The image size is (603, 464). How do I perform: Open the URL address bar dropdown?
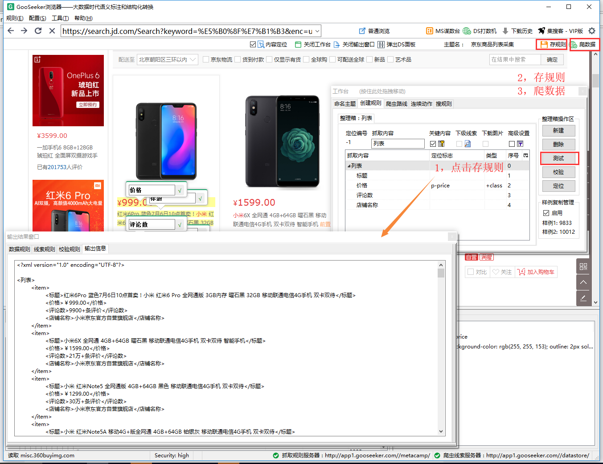pos(317,31)
